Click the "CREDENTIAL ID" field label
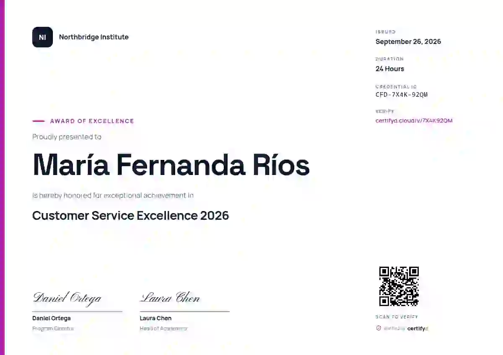The height and width of the screenshot is (355, 503). (396, 87)
